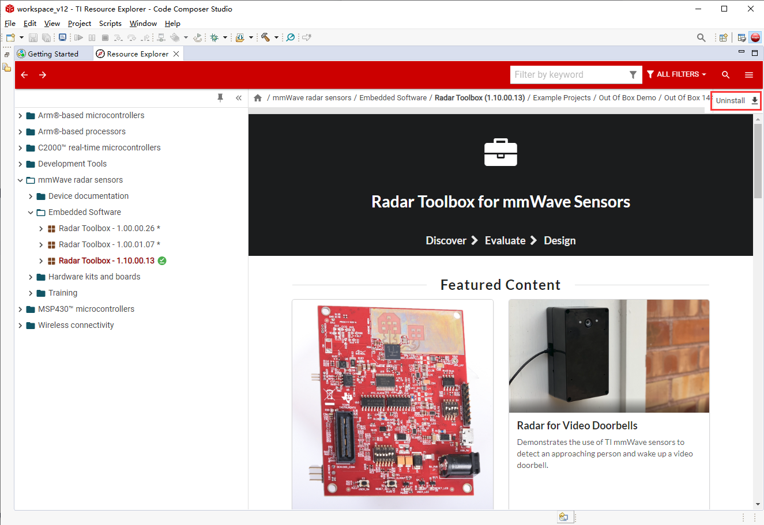Viewport: 764px width, 525px height.
Task: Open the ALL FILTERS dropdown
Action: [676, 74]
